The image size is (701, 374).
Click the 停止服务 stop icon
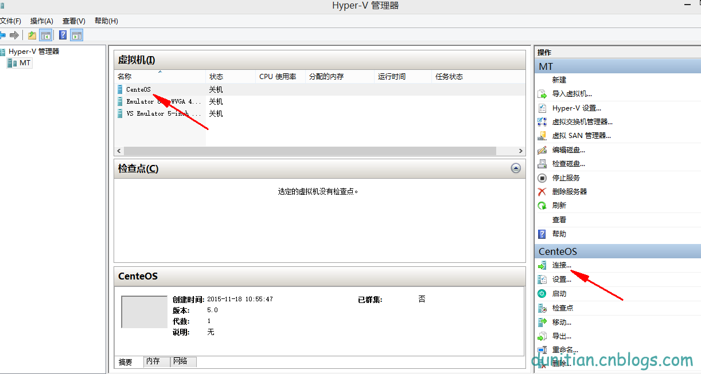point(542,178)
